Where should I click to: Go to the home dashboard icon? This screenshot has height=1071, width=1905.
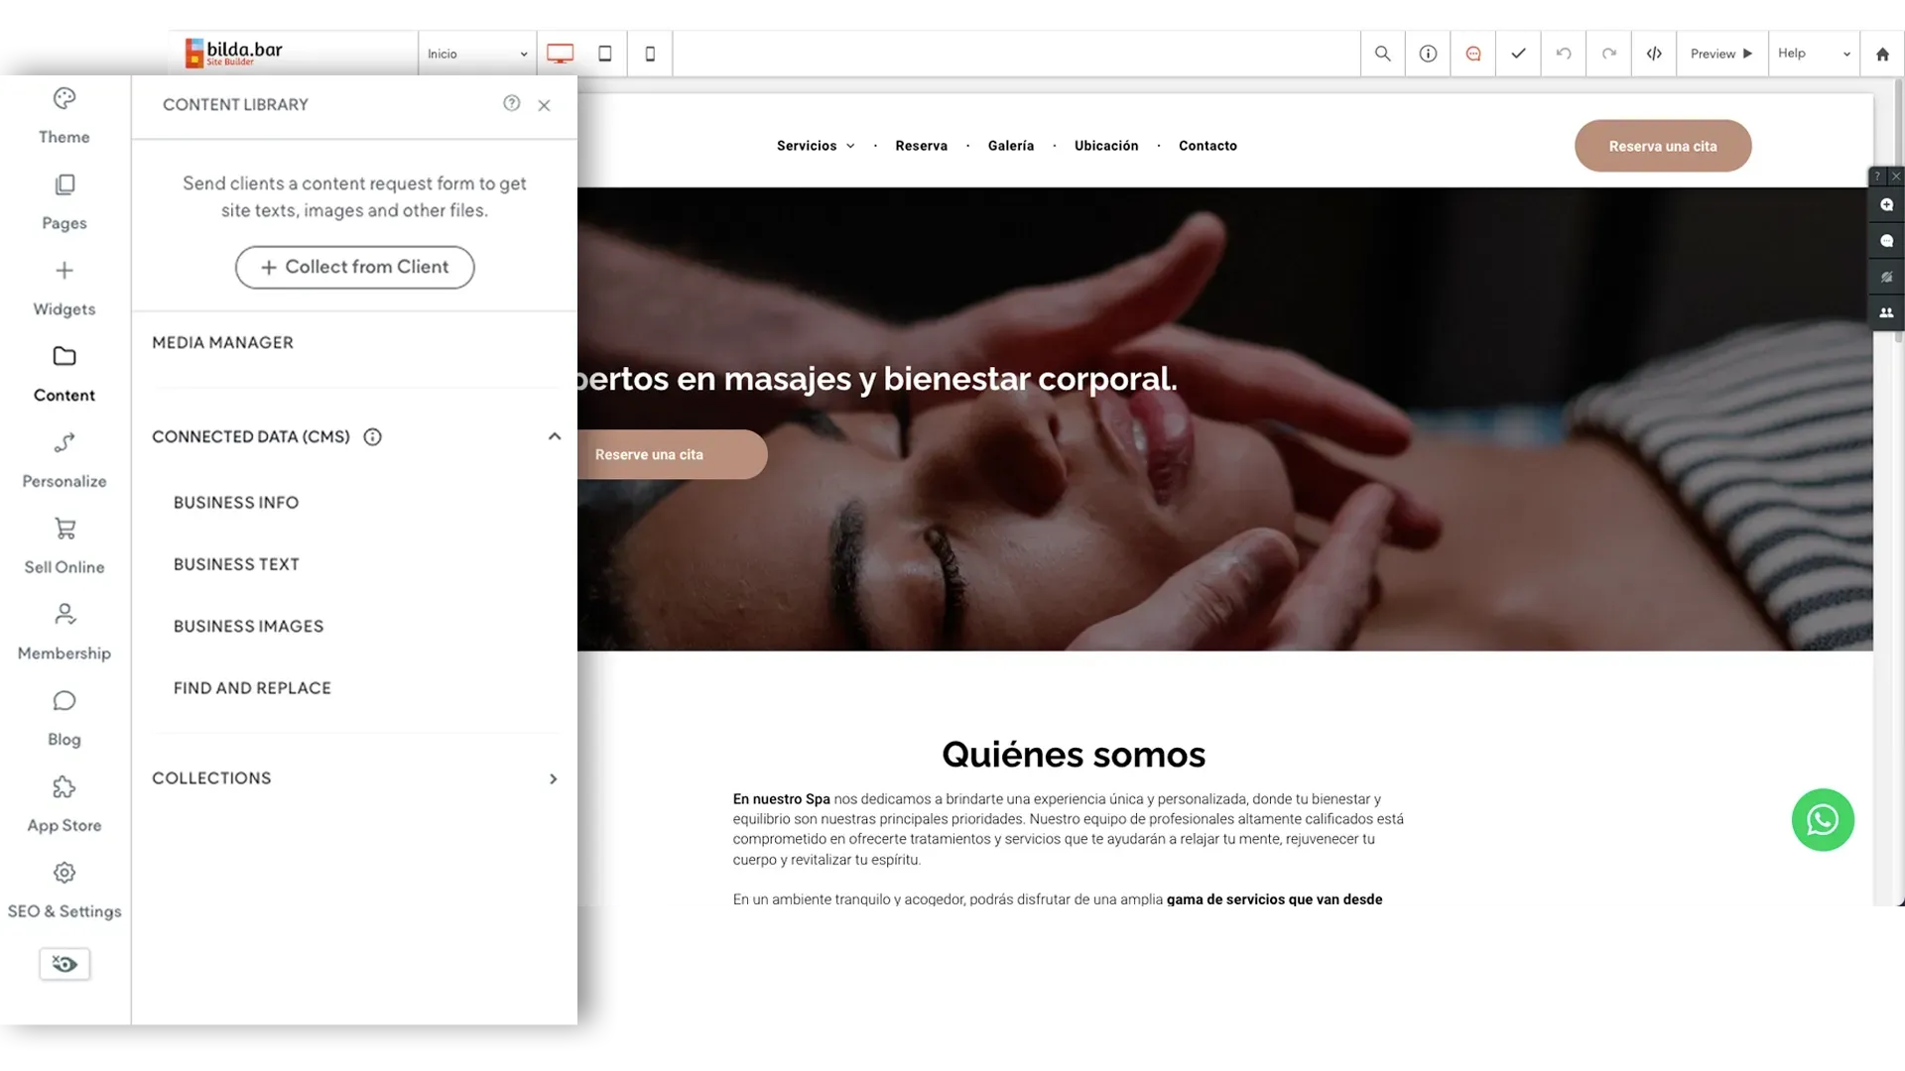tap(1882, 54)
